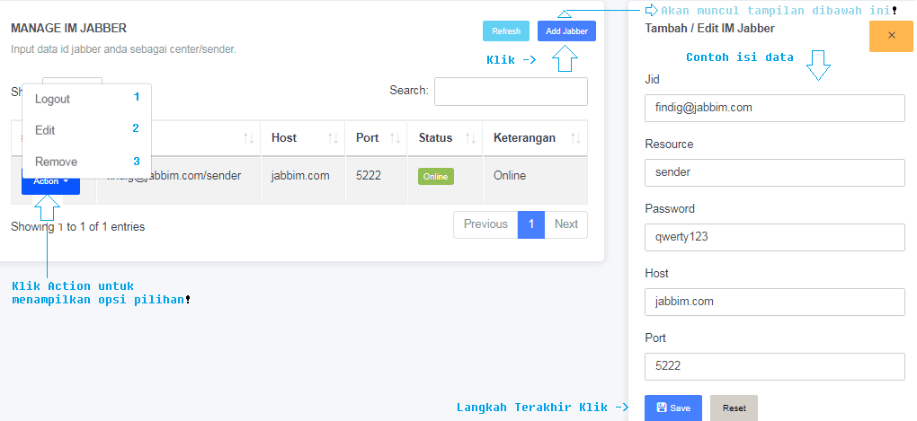The height and width of the screenshot is (421, 917).
Task: Select Logout from the action menu
Action: point(53,99)
